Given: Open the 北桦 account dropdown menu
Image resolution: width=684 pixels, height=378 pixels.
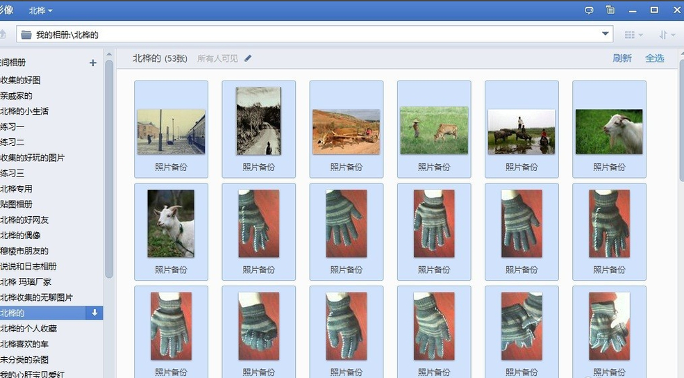Looking at the screenshot, I should [x=40, y=10].
